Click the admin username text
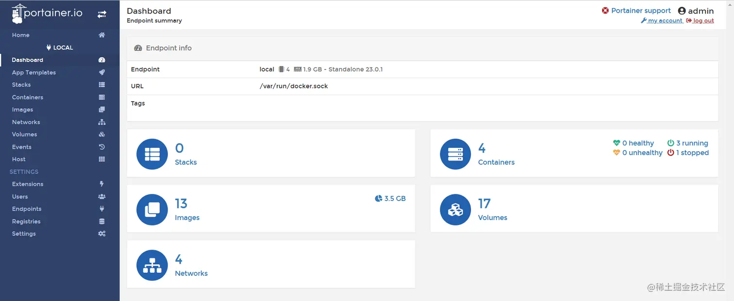This screenshot has width=734, height=301. pyautogui.click(x=701, y=11)
